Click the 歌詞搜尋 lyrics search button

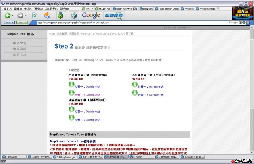click(x=114, y=16)
